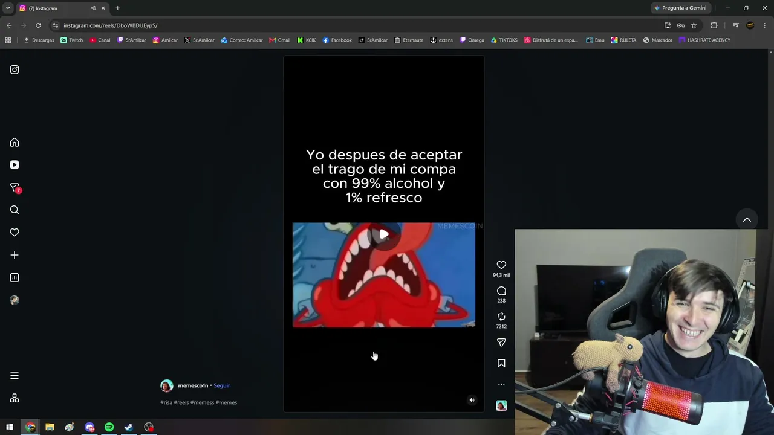774x435 pixels.
Task: View site information icon in address bar
Action: point(56,25)
